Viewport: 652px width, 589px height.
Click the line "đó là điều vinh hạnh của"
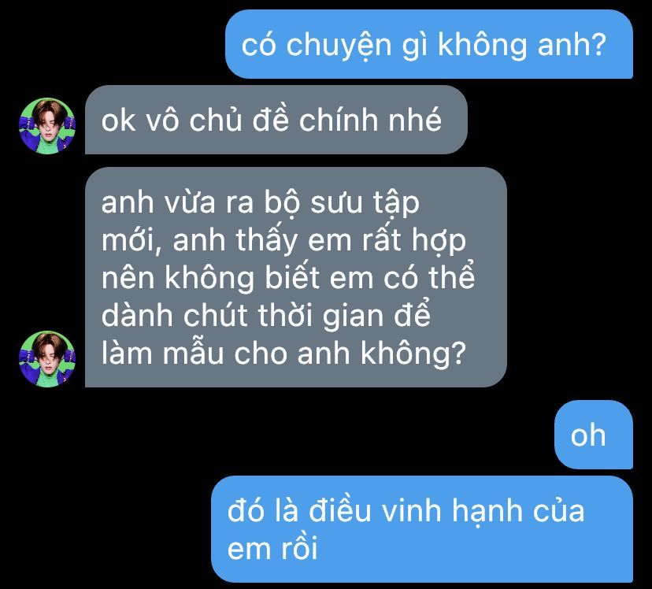coord(406,511)
